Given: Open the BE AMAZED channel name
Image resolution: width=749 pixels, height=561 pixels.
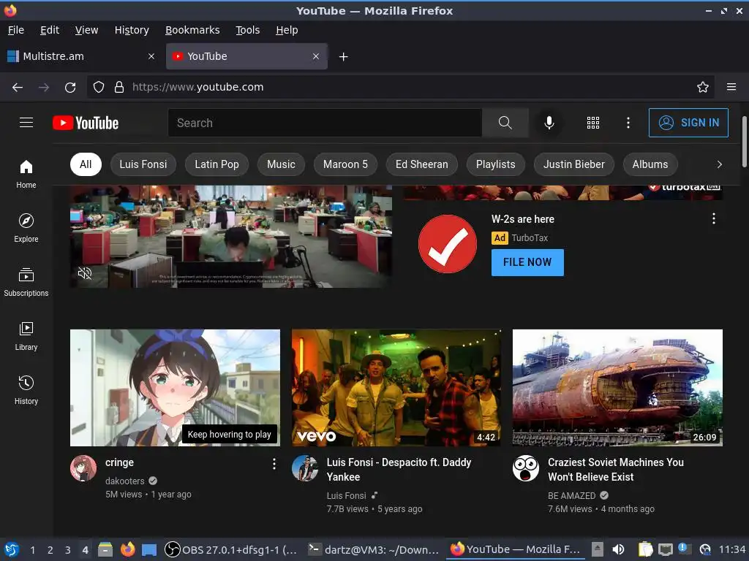Looking at the screenshot, I should click(572, 496).
